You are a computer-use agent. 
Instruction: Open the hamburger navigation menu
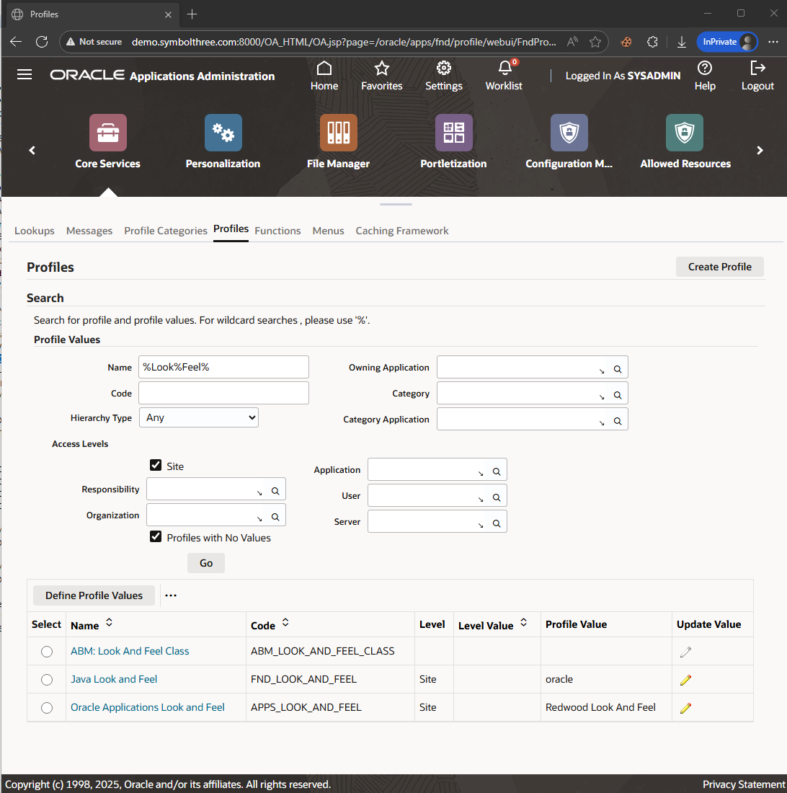tap(25, 75)
